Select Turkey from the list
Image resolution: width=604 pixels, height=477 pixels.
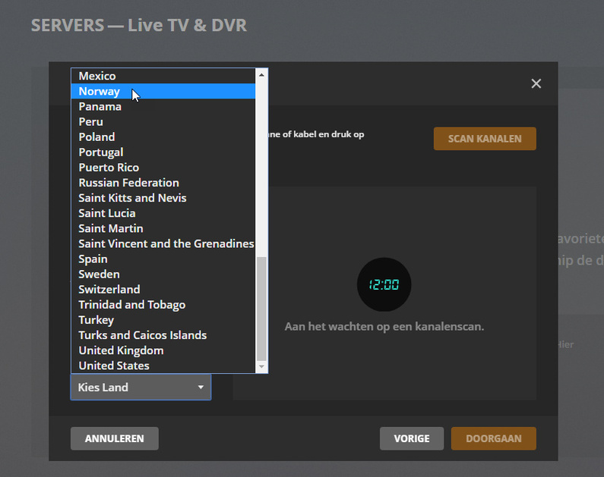point(163,320)
